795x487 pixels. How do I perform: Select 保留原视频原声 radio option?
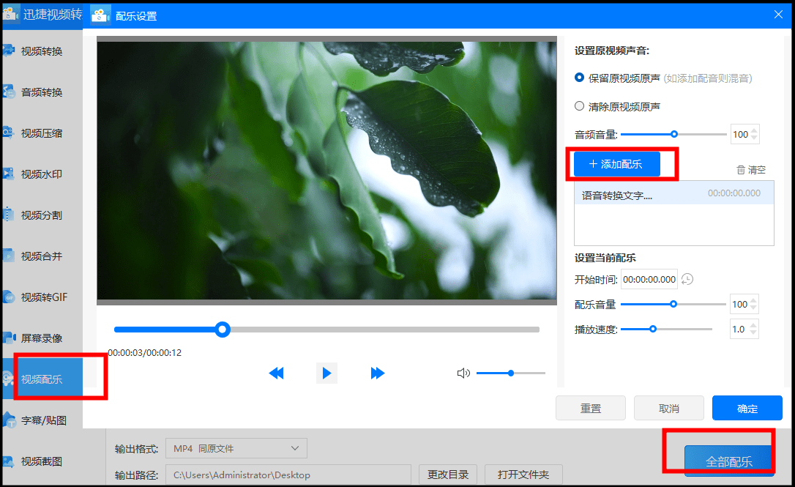(580, 78)
